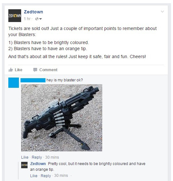Image resolution: width=173 pixels, height=181 pixels.
Task: Click the speech bubble comment icon
Action: click(35, 70)
